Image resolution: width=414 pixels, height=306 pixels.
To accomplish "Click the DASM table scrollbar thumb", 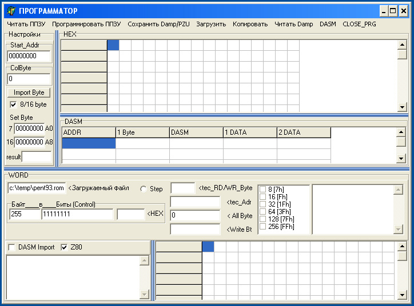I will (401, 142).
